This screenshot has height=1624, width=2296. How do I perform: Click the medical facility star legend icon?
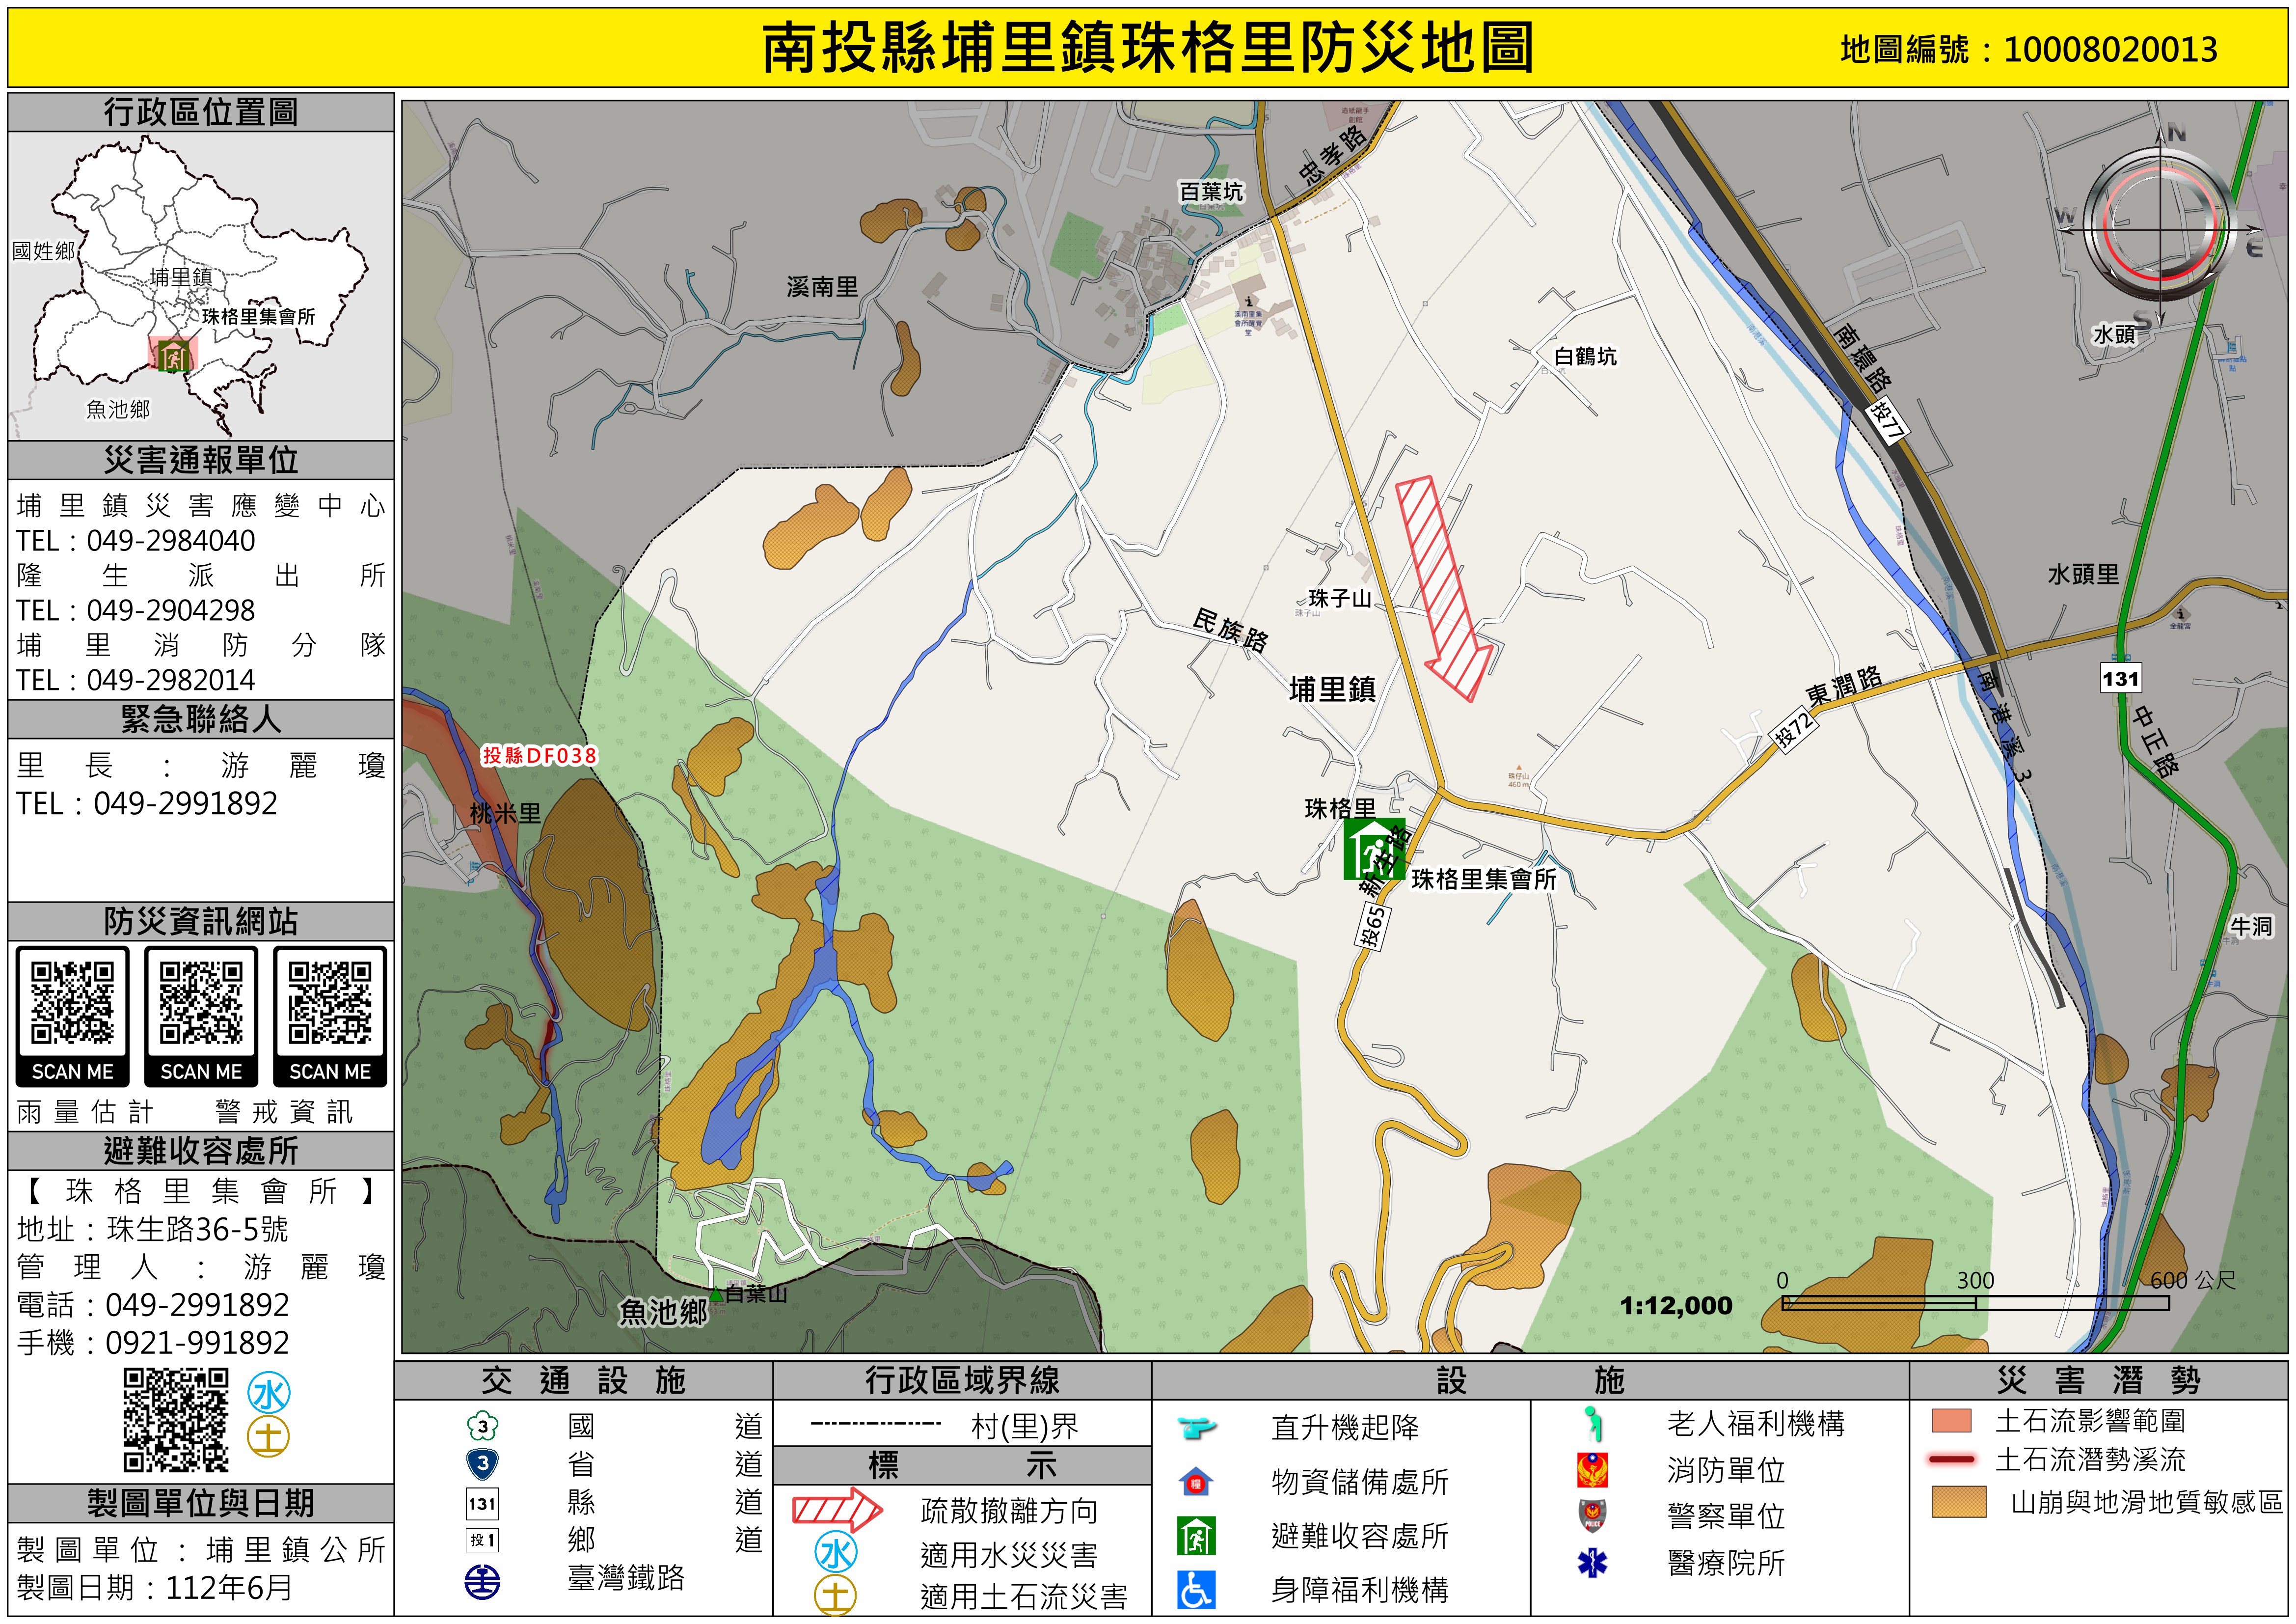(x=1592, y=1562)
